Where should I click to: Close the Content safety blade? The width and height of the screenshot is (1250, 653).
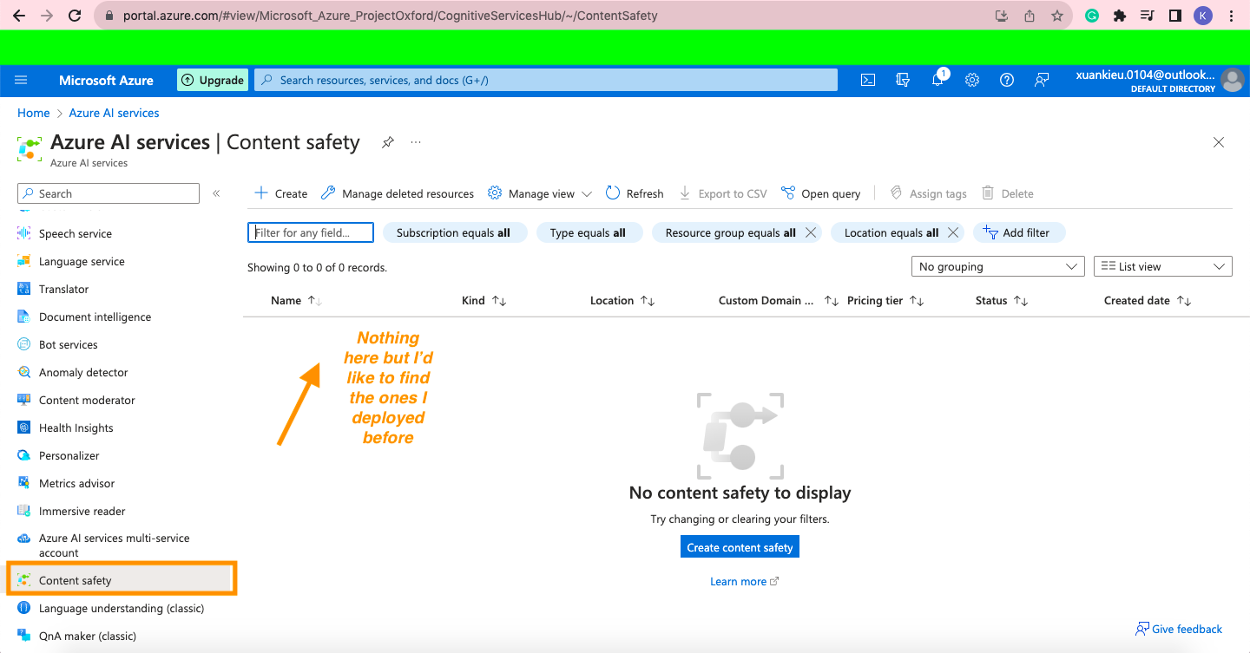pyautogui.click(x=1219, y=142)
